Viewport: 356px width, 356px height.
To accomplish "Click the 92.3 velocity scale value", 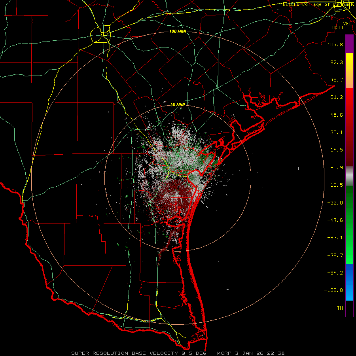I will coord(337,62).
